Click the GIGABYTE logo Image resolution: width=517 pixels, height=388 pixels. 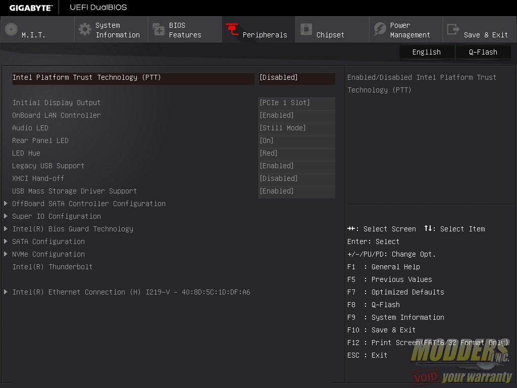(31, 8)
